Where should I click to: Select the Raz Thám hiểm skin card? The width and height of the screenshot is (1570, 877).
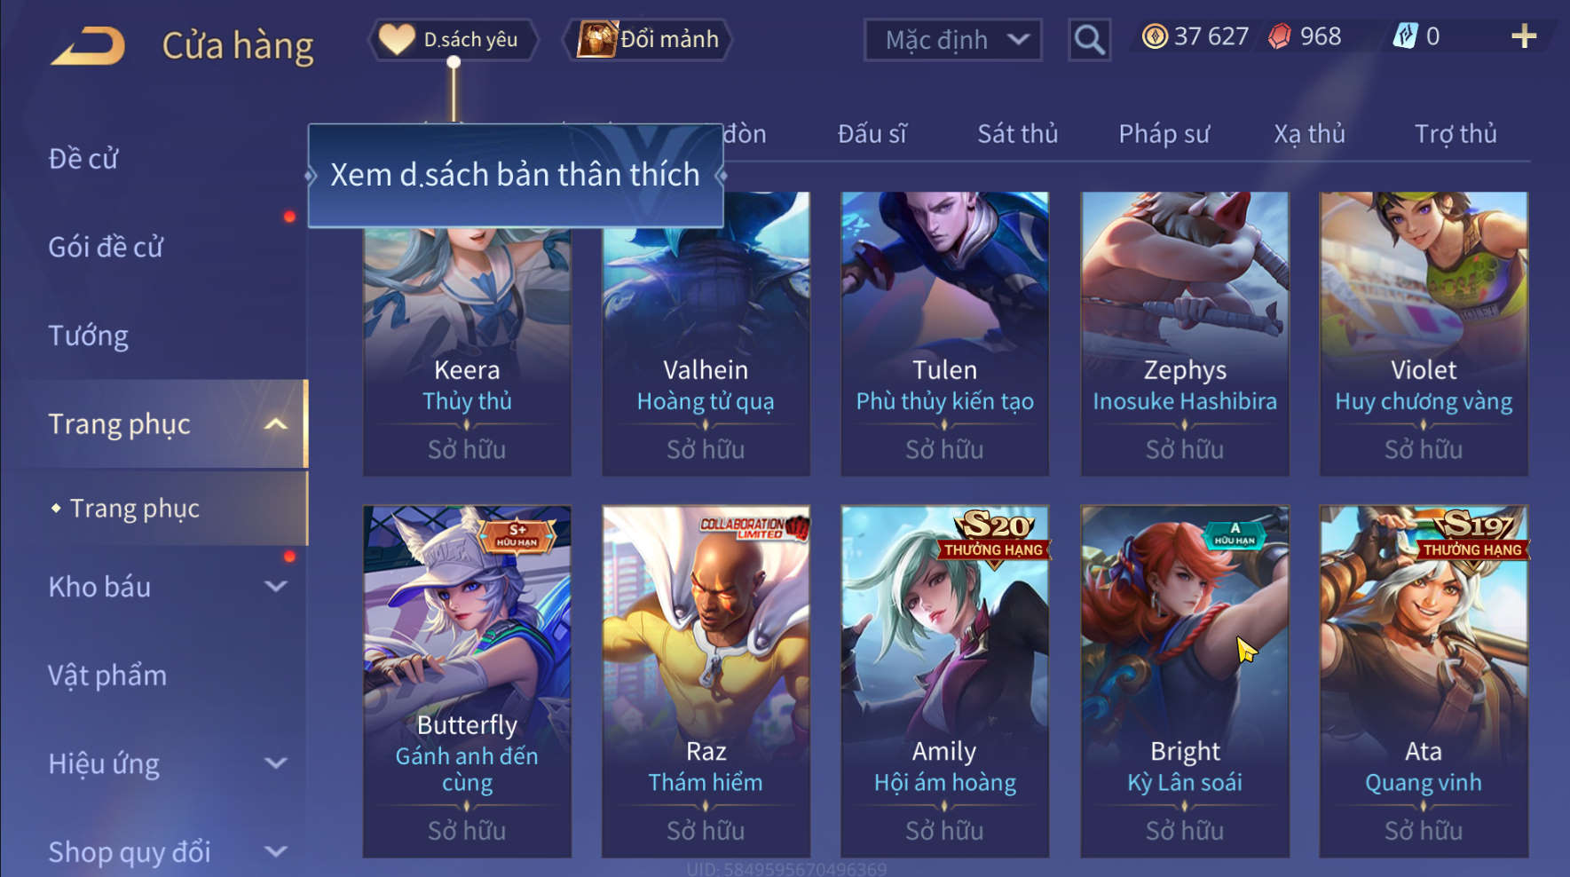706,681
